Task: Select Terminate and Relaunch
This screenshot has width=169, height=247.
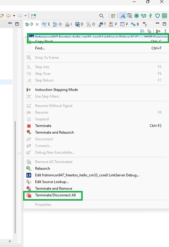Action: (x=96, y=132)
